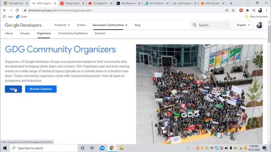Viewport: 271px width, 152px height.
Task: Open the Apps bookmarks shortcut
Action: [x=8, y=16]
